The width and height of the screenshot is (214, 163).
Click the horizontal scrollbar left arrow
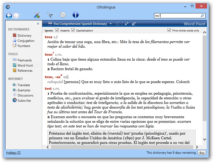48,147
